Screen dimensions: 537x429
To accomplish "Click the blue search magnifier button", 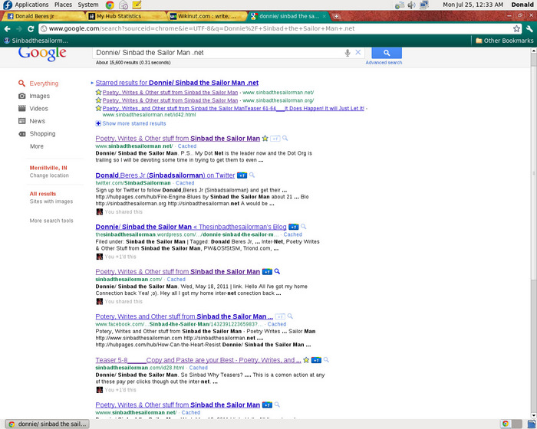I will pyautogui.click(x=387, y=53).
